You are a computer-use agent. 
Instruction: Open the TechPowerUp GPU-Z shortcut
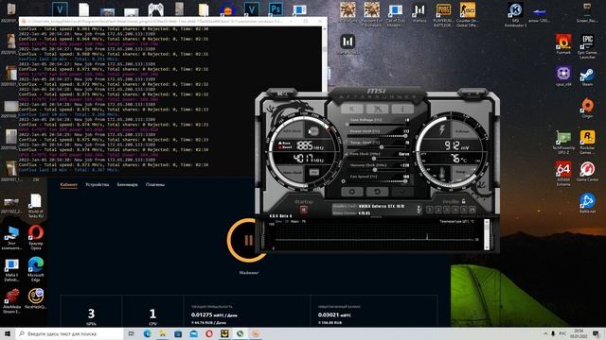point(563,143)
